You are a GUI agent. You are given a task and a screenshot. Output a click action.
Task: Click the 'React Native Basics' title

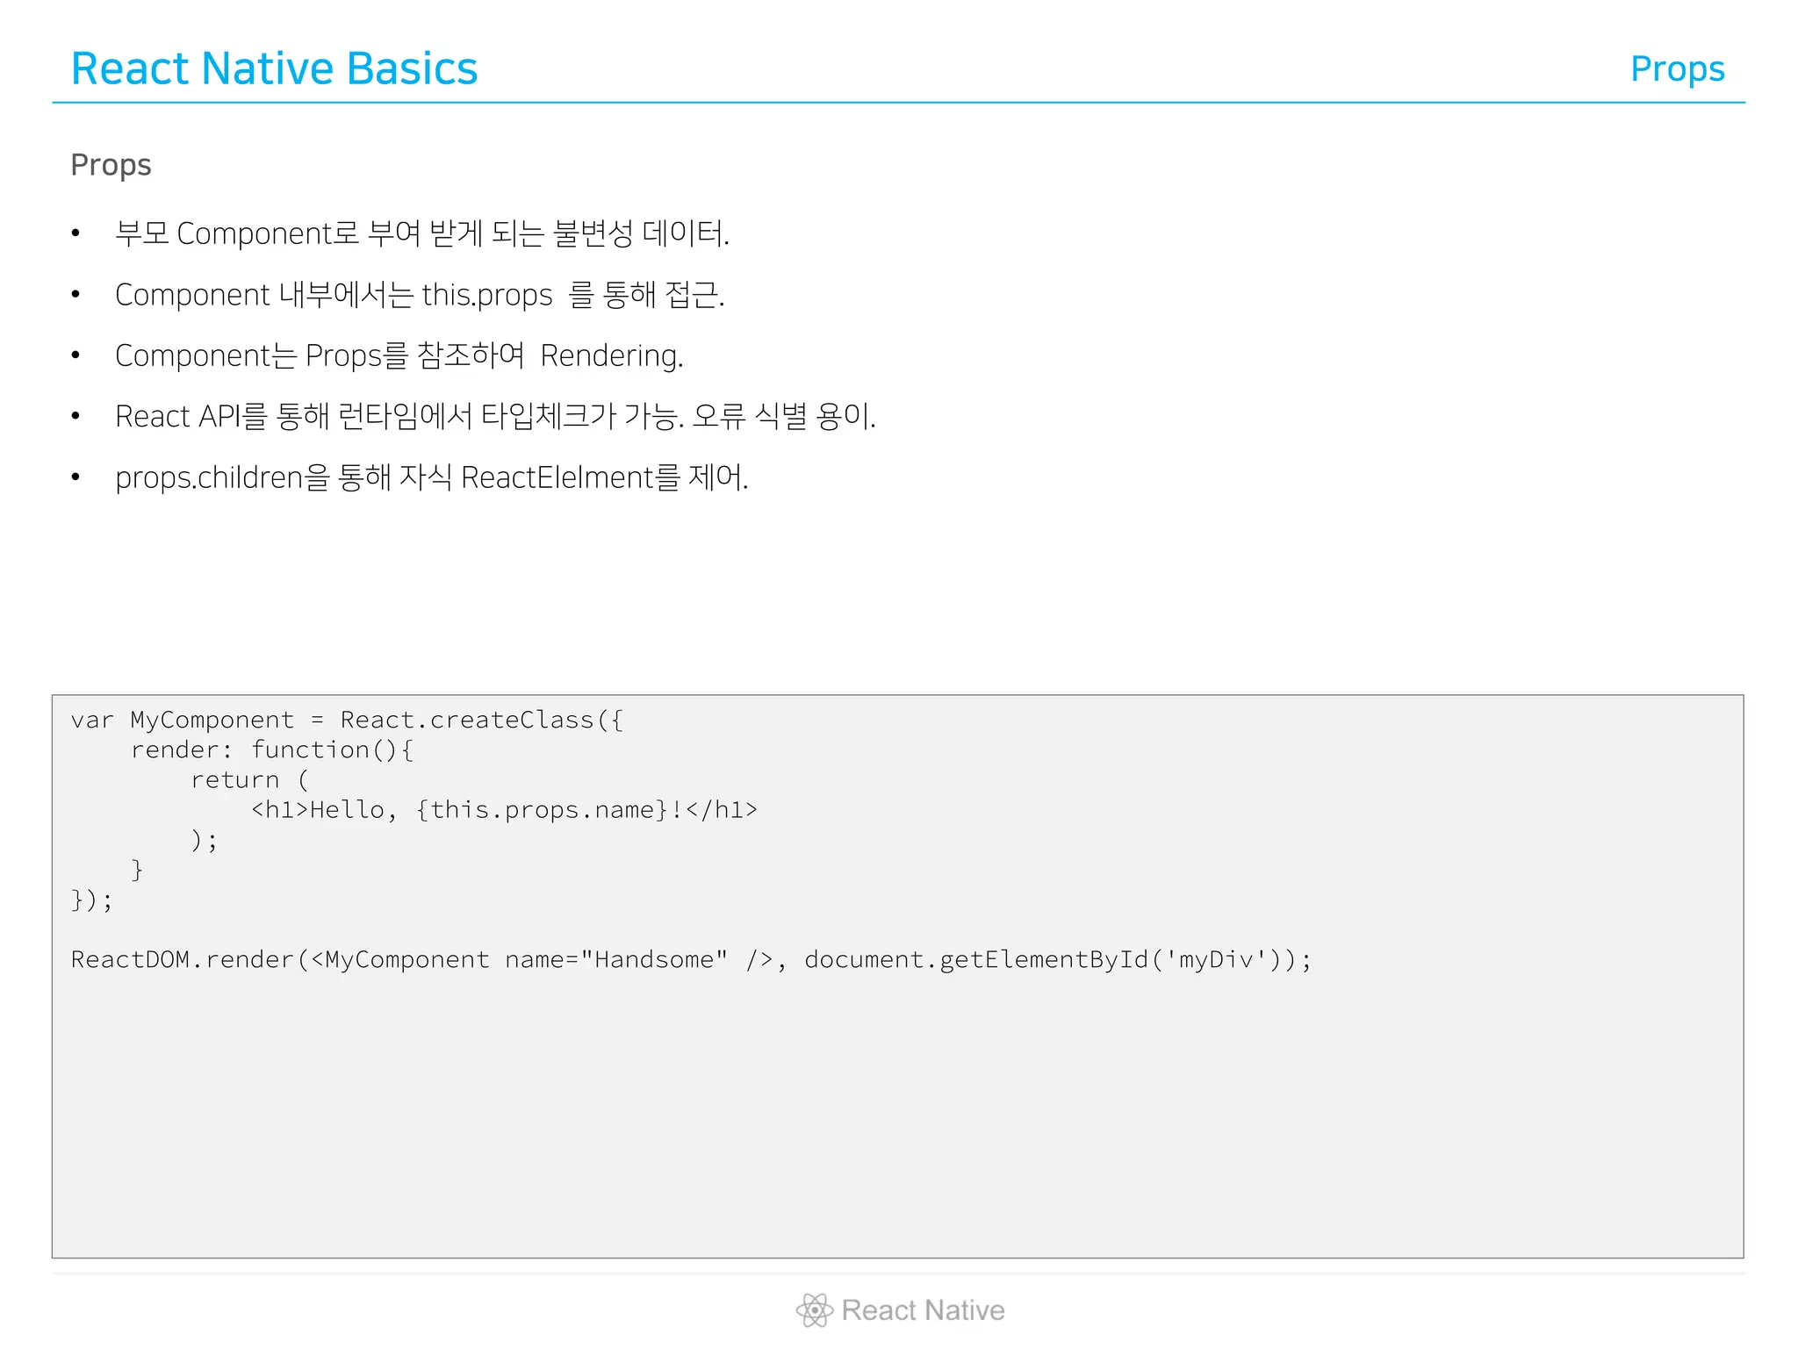click(274, 68)
